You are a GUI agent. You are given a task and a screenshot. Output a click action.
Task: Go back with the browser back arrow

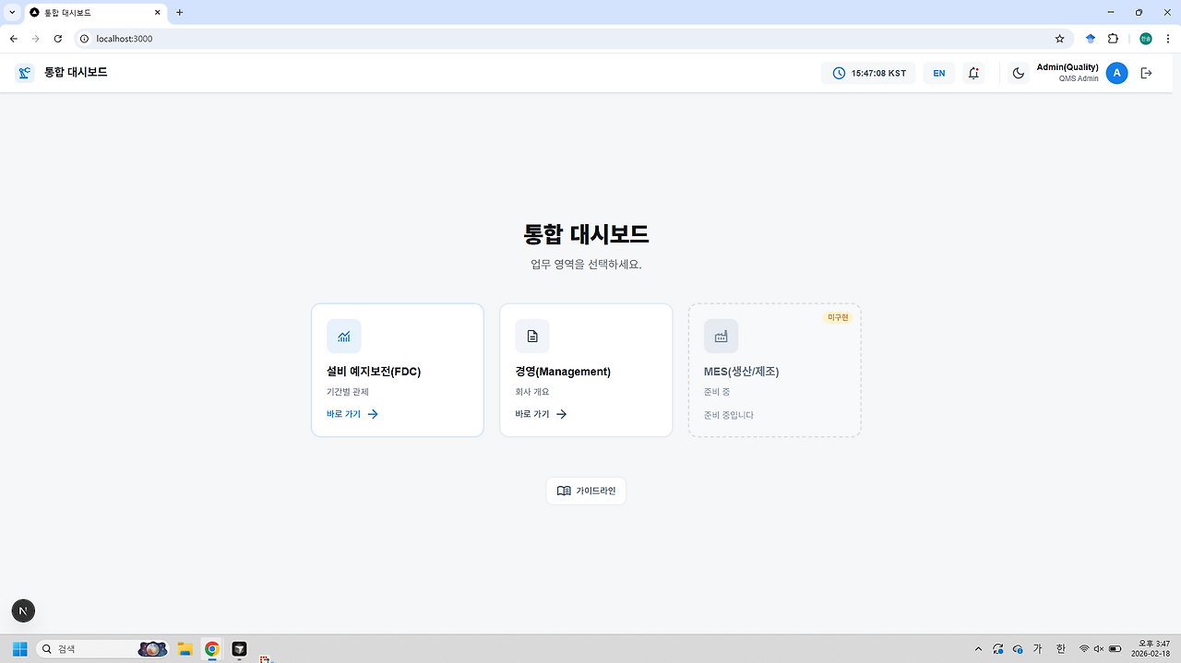tap(13, 39)
